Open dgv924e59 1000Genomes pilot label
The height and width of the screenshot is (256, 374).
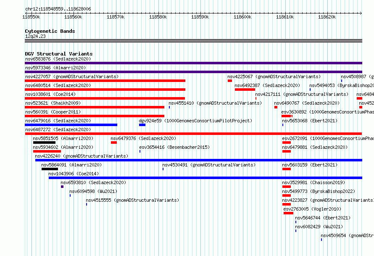(x=195, y=121)
